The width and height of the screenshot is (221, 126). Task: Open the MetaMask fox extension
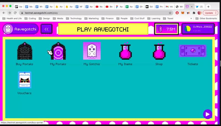click(x=183, y=13)
